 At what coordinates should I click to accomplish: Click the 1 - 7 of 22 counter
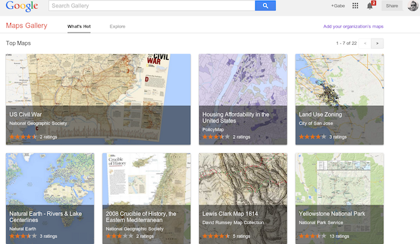[346, 43]
